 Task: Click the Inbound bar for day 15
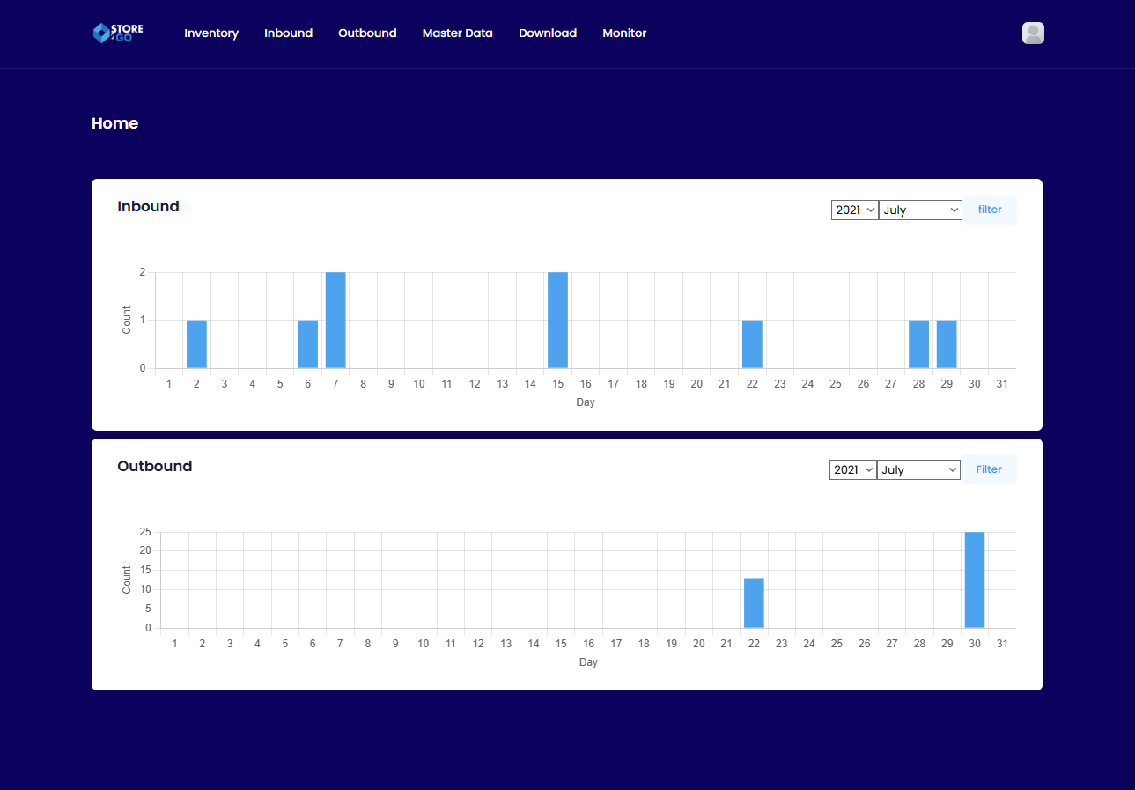coord(557,320)
